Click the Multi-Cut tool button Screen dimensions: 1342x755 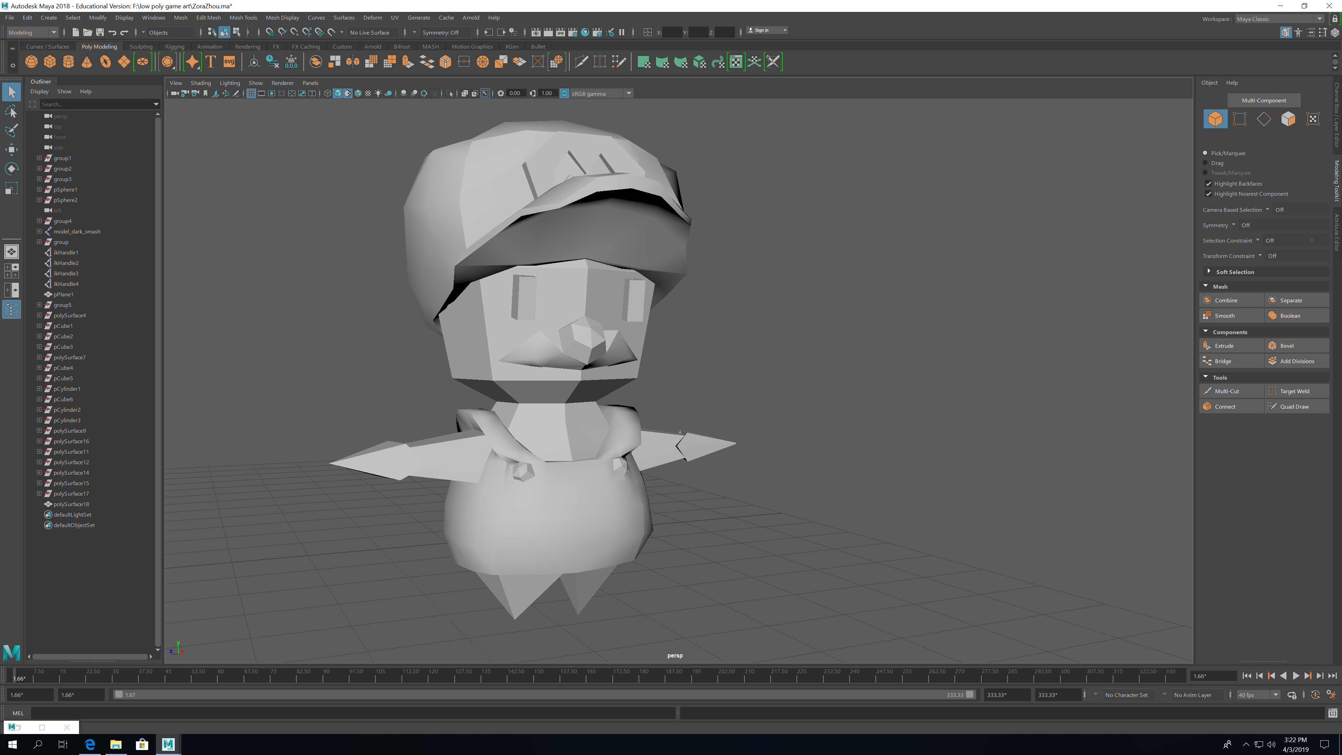[x=1232, y=391]
